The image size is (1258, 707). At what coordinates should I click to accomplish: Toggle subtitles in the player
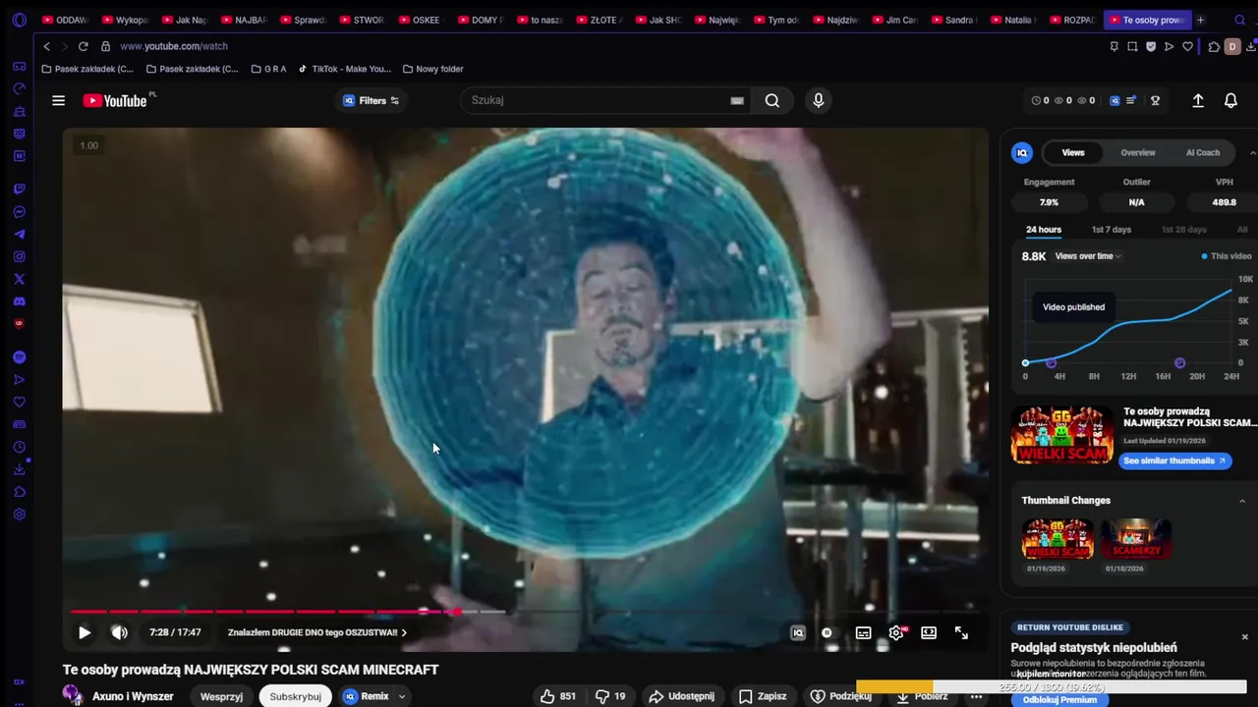(x=863, y=633)
